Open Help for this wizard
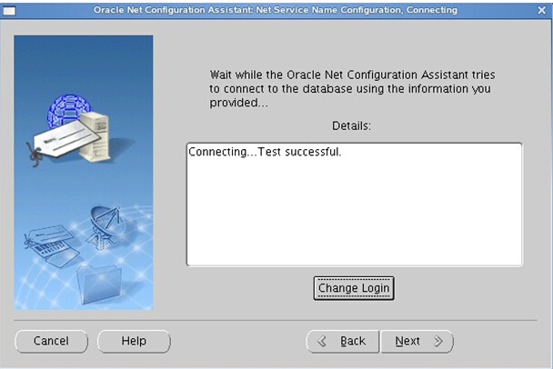553x369 pixels. click(134, 341)
